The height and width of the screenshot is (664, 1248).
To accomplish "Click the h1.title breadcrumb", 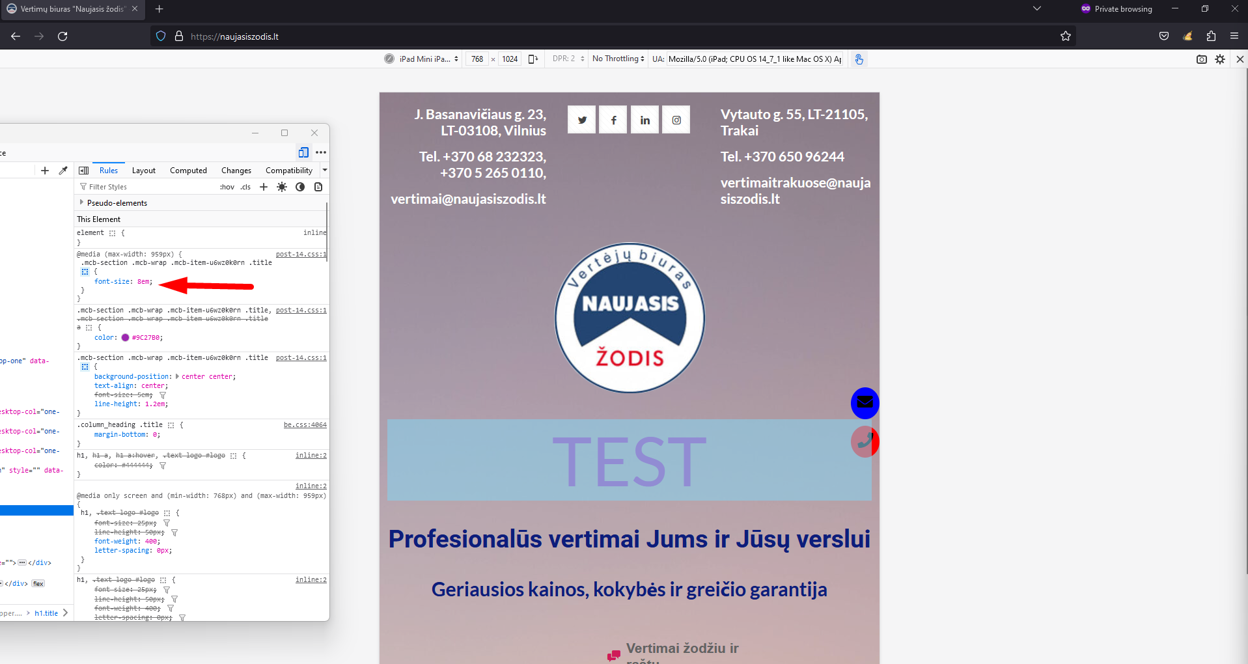I will point(46,613).
